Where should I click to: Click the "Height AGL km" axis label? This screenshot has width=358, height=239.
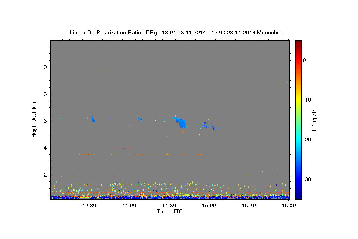point(34,119)
